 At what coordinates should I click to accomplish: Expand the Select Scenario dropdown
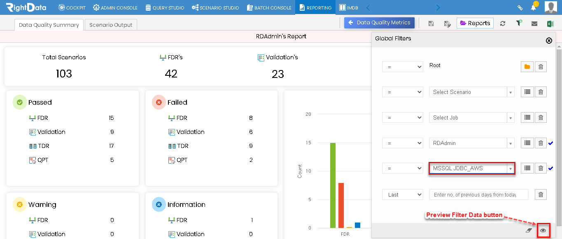[x=472, y=92]
